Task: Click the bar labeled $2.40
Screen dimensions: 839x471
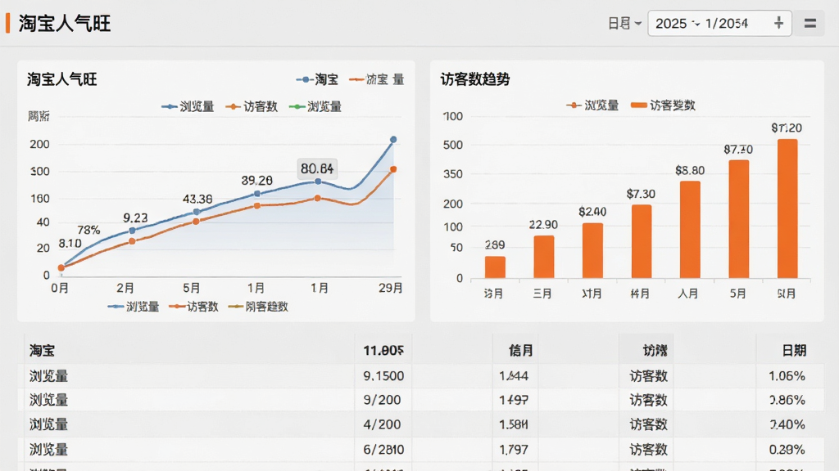Action: [592, 250]
